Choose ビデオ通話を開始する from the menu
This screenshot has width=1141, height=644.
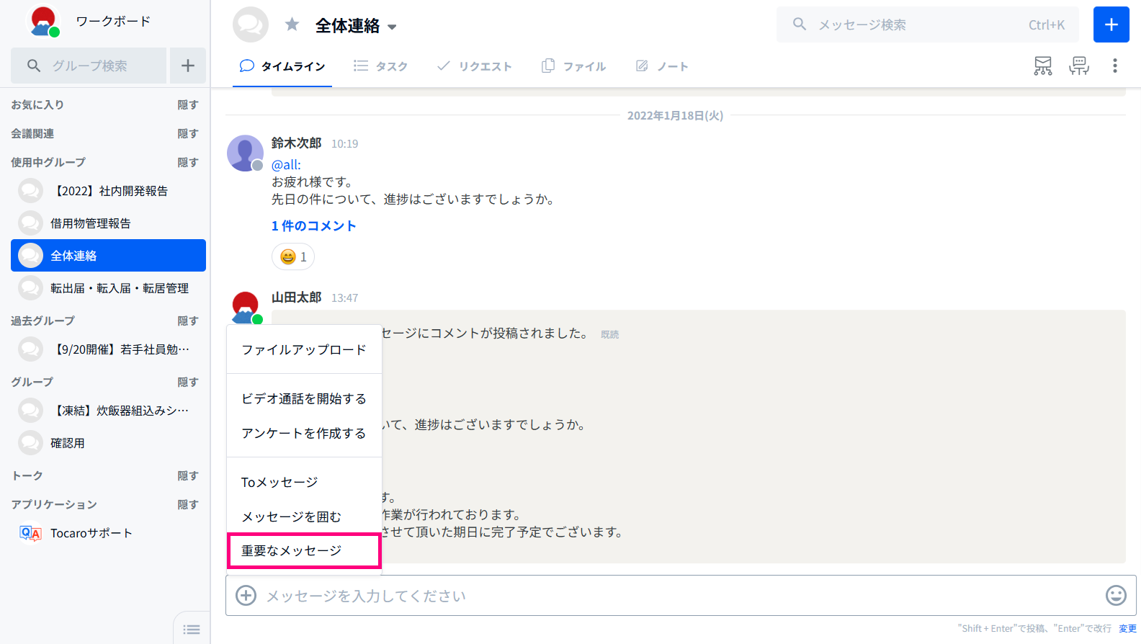coord(304,399)
